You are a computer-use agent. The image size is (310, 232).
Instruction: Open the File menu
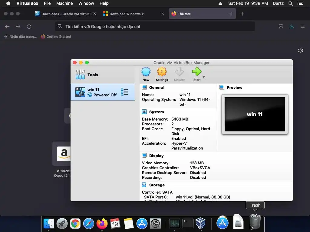point(47,3)
